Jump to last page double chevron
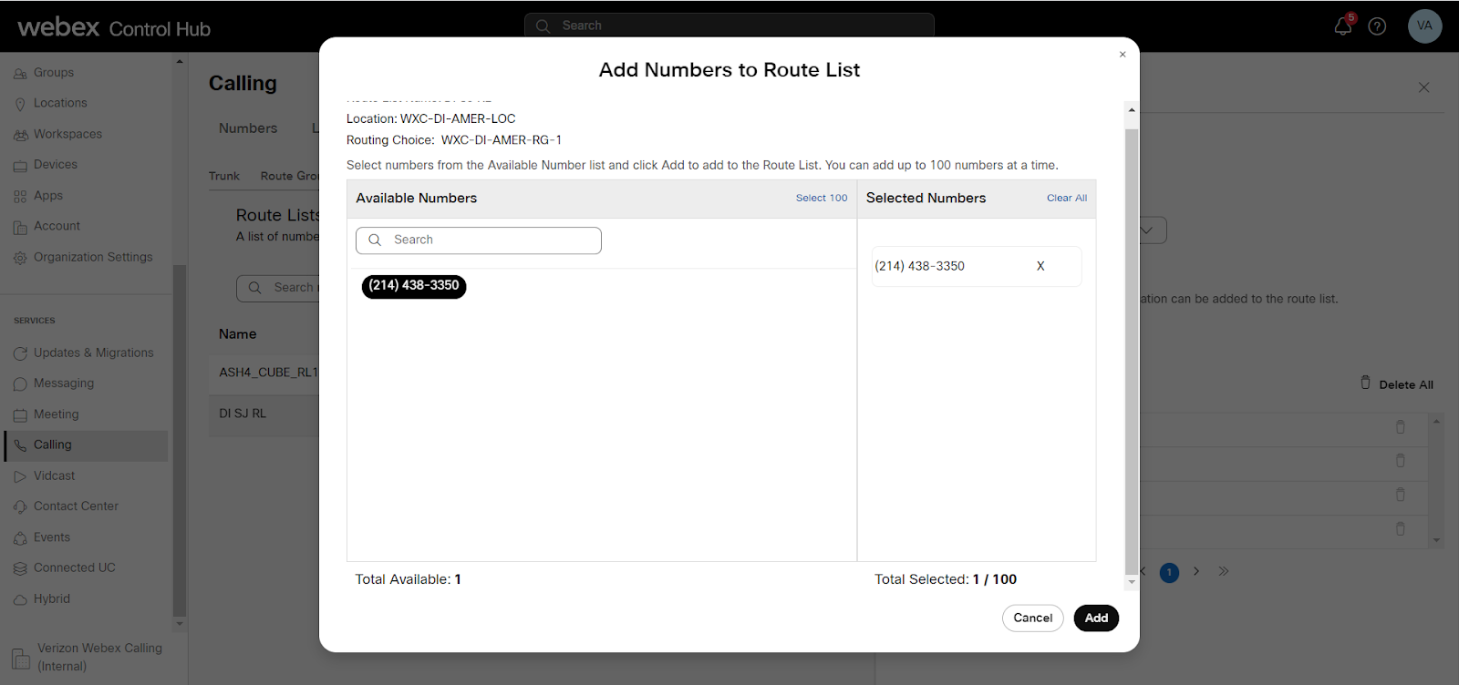The image size is (1459, 685). point(1224,571)
